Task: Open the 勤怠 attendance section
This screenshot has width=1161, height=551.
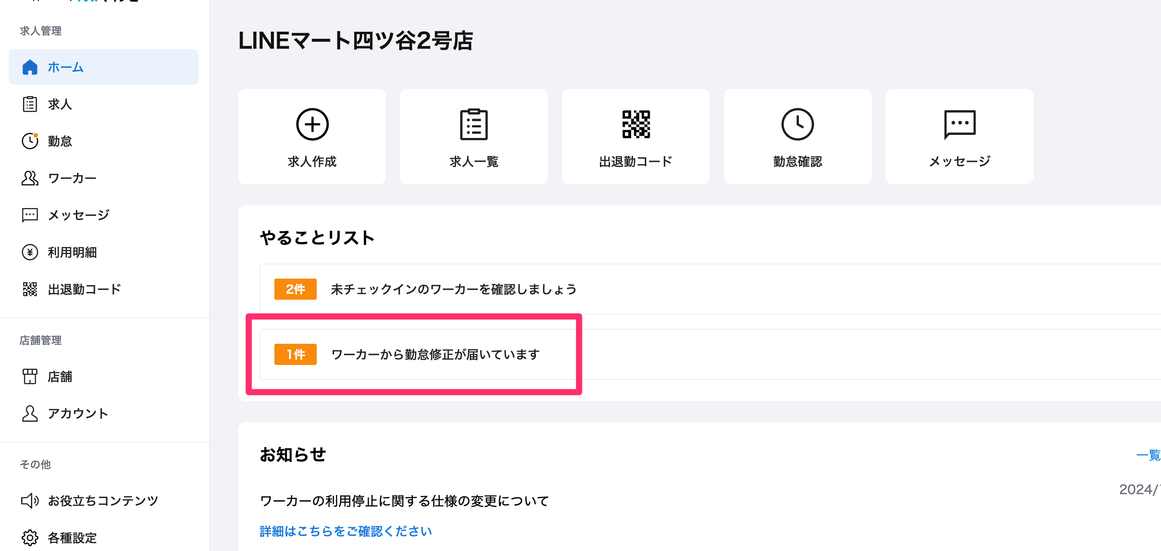Action: (59, 141)
